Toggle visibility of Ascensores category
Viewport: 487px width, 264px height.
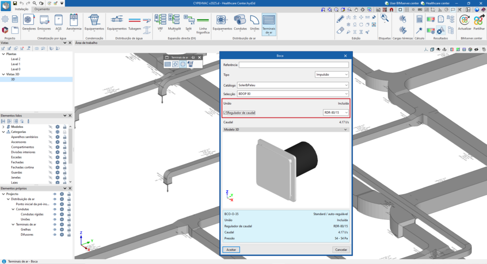pyautogui.click(x=50, y=142)
